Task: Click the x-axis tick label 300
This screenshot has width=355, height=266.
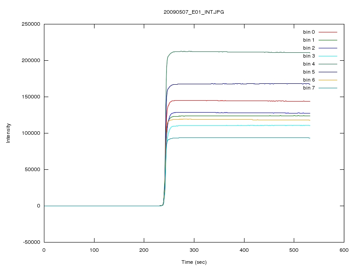Action: click(x=194, y=250)
